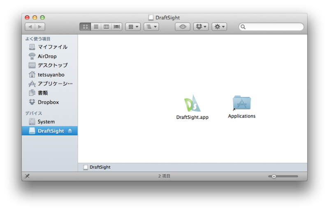329x211 pixels.
Task: Open the sort-by list dropdown
Action: coord(151,27)
